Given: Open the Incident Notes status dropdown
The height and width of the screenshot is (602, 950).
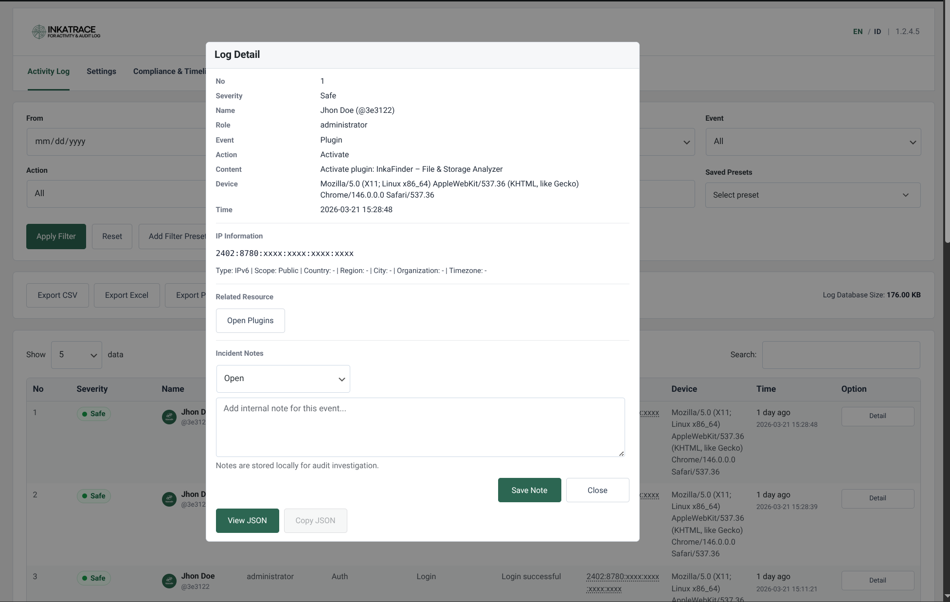Looking at the screenshot, I should [283, 379].
